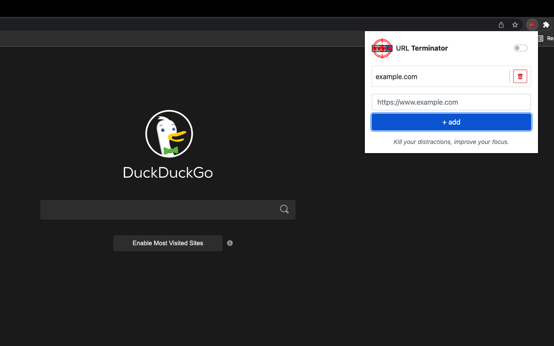
Task: Click the Kill your distractions tagline
Action: (451, 142)
